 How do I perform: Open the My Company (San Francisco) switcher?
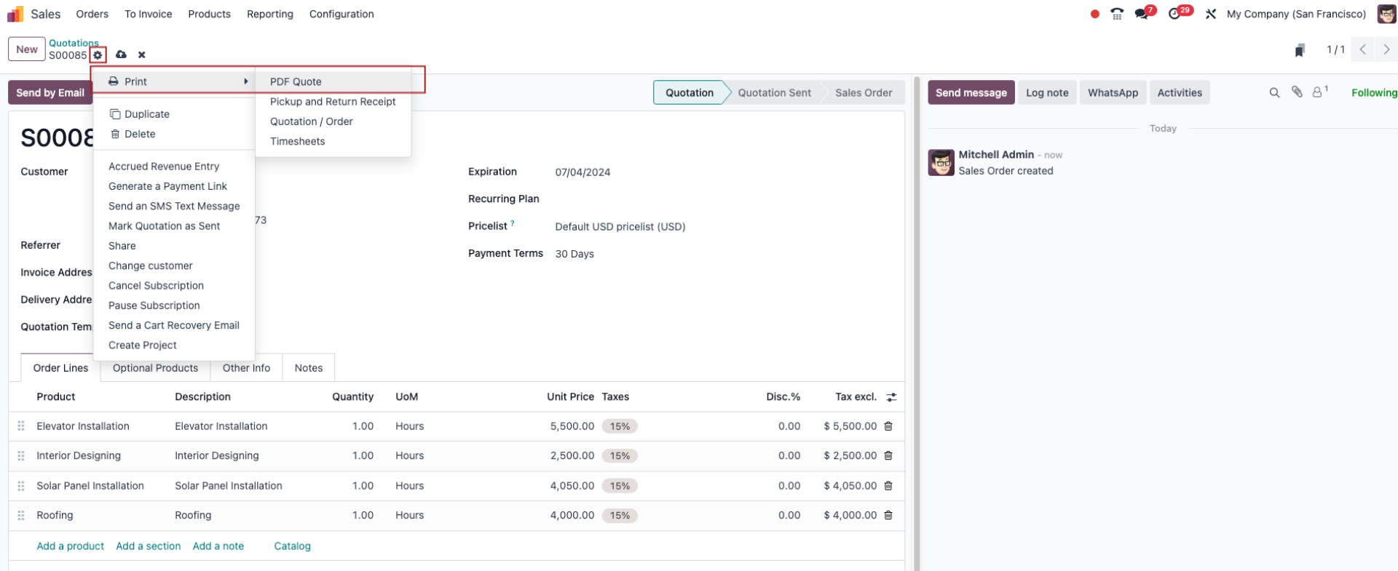click(1295, 14)
